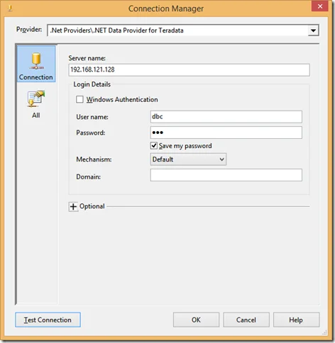Confirm with the OK button
This screenshot has width=335, height=343.
[x=196, y=320]
